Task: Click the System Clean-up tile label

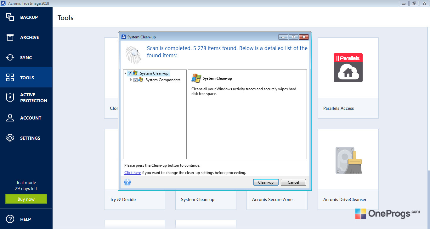Action: (x=198, y=199)
